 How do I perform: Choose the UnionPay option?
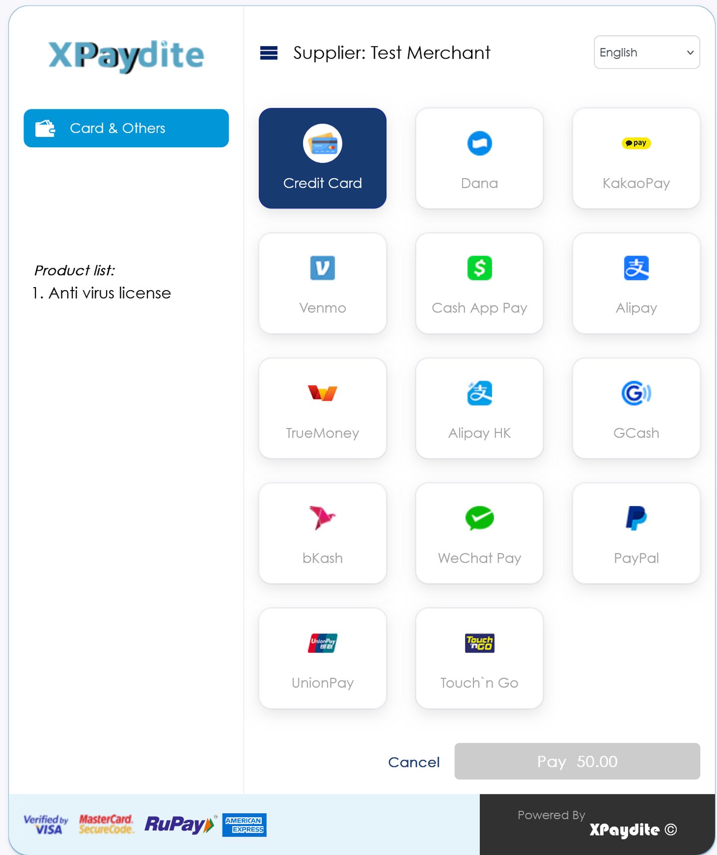323,658
